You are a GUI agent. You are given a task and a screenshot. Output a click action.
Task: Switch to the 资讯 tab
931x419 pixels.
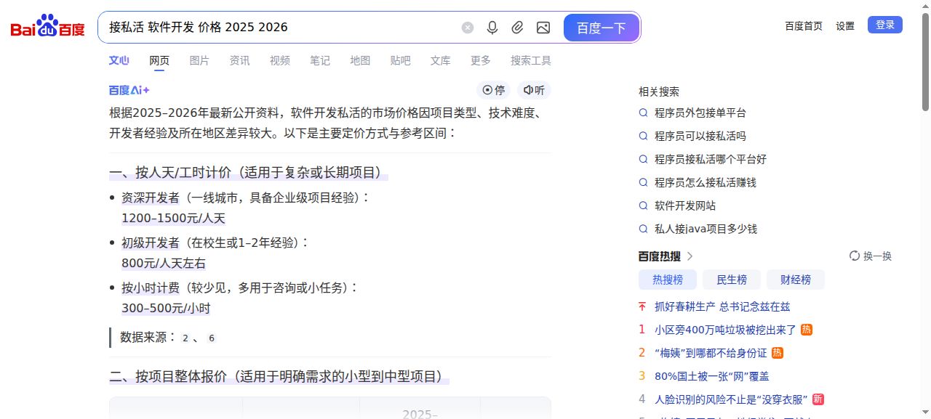pos(239,60)
